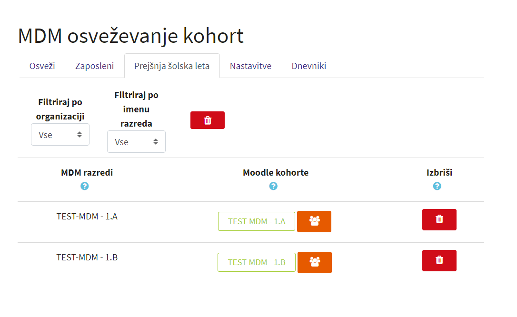Click the MDM osveževanje kohort page heading
The image size is (517, 317).
pos(131,36)
